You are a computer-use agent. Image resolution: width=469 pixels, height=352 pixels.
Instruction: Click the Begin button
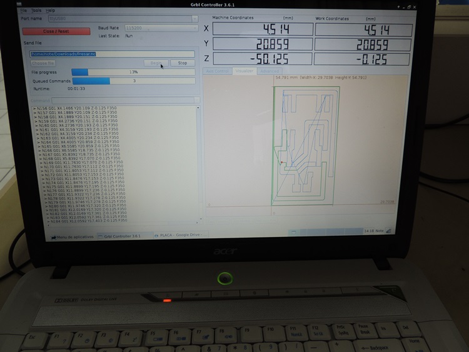click(x=155, y=63)
